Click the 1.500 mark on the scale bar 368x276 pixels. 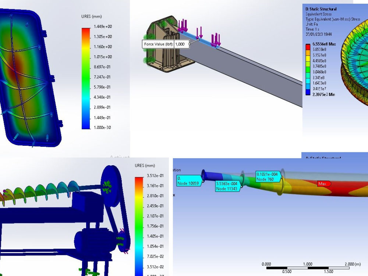coord(328,272)
